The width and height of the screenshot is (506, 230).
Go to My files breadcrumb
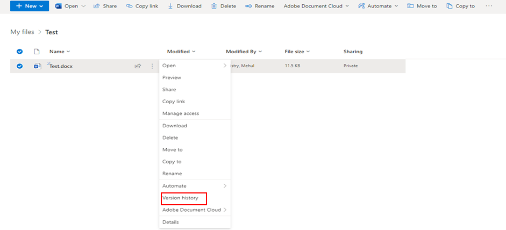tap(23, 32)
